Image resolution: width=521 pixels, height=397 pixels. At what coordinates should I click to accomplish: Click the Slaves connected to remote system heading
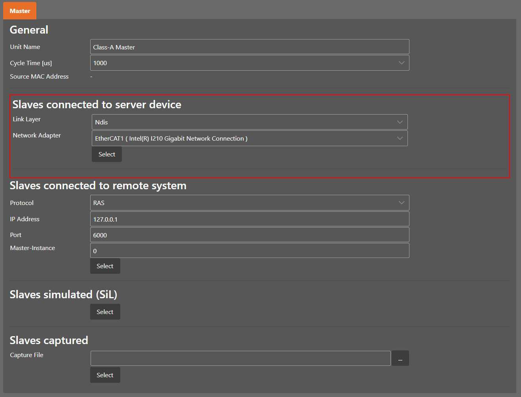click(98, 186)
